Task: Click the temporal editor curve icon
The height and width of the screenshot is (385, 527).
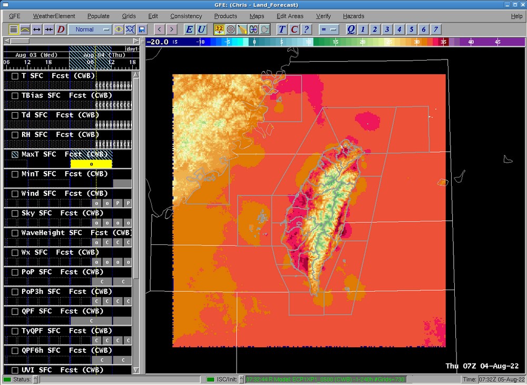Action: click(x=25, y=29)
